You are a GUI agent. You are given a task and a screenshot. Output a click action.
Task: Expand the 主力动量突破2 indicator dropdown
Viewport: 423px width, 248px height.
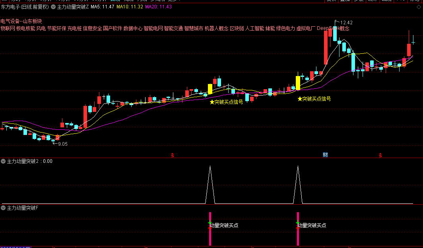coord(3,161)
